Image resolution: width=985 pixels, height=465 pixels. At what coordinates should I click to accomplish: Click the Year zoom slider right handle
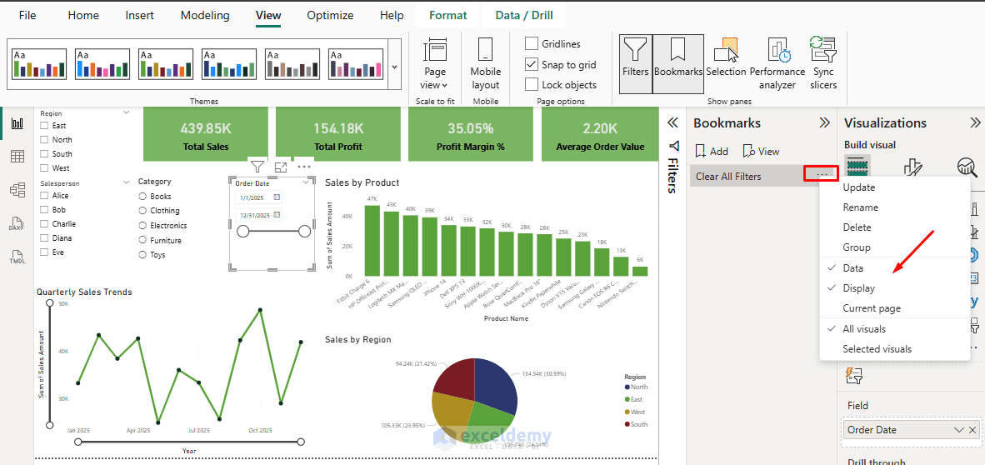pyautogui.click(x=301, y=442)
